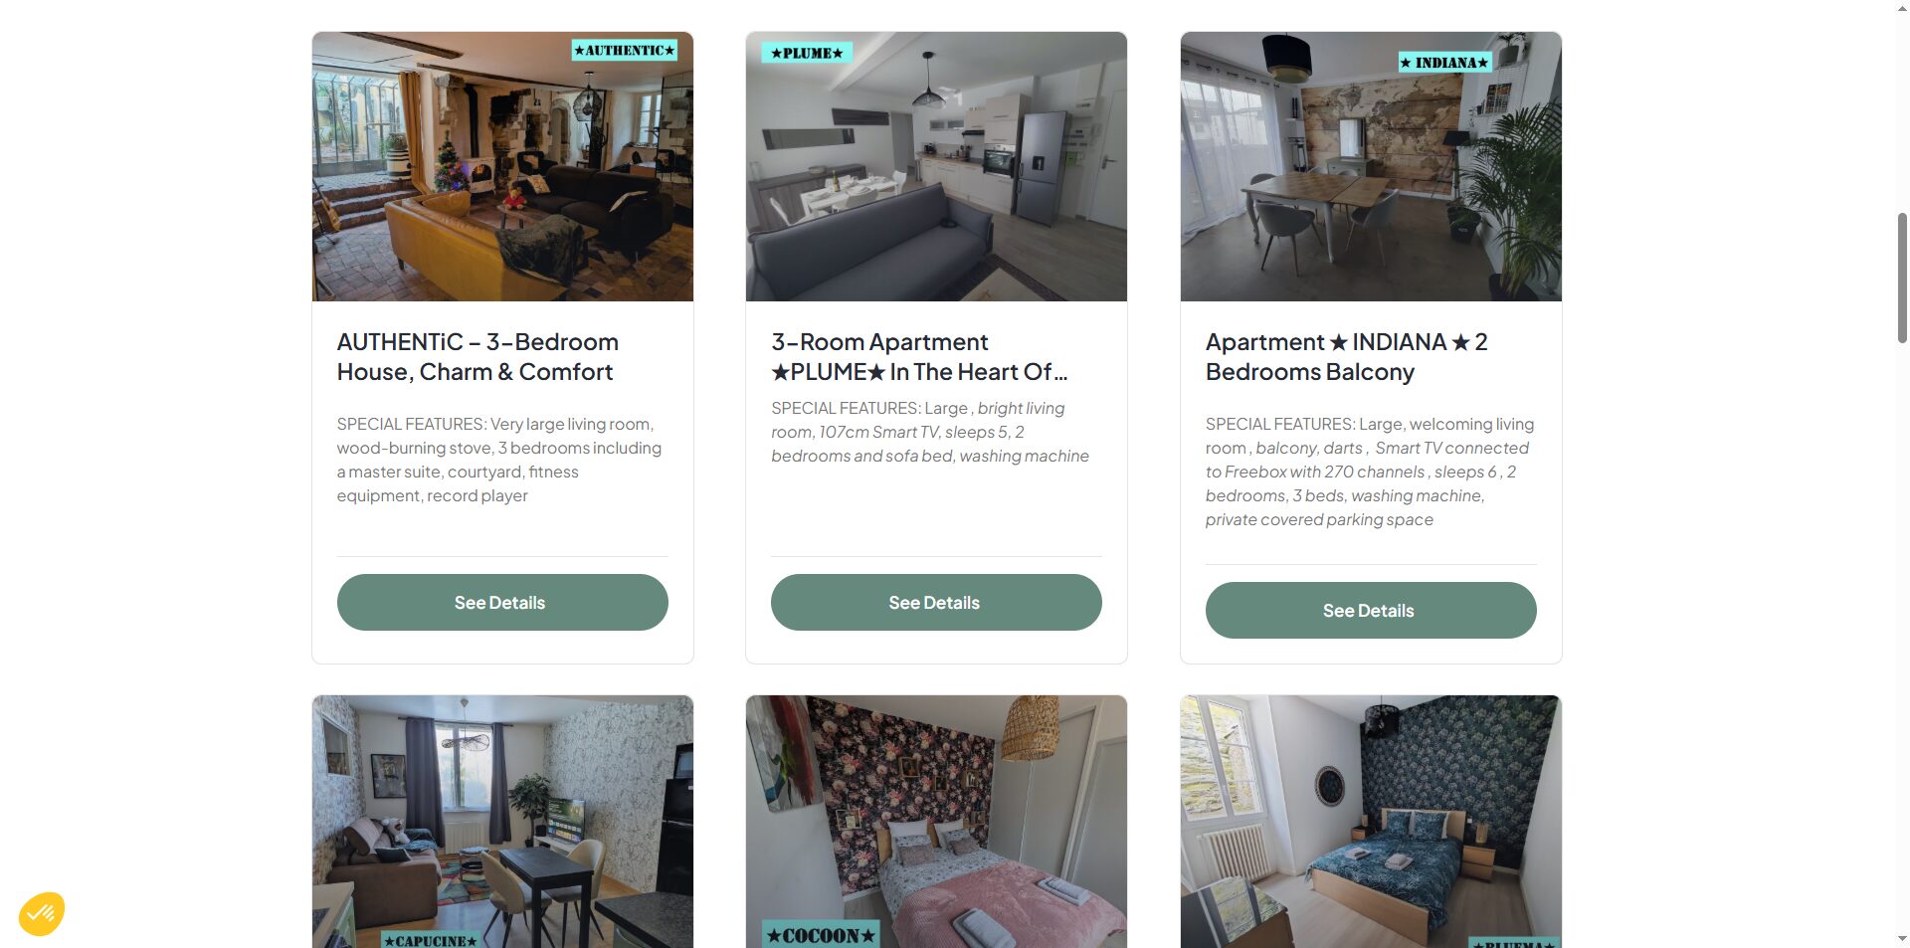Select the COCOON floral bedroom photo
This screenshot has height=948, width=1910.
(936, 822)
